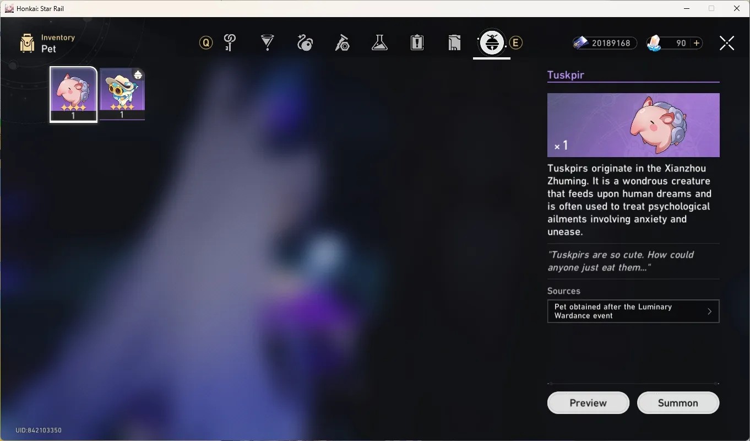Open the book-shaped inventory tab

coord(454,42)
